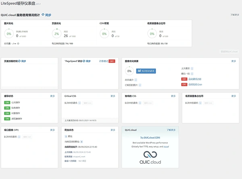This screenshot has height=179, width=242.
Task: Click top low-quality placeholder 0% gauge
Action: coord(152,33)
